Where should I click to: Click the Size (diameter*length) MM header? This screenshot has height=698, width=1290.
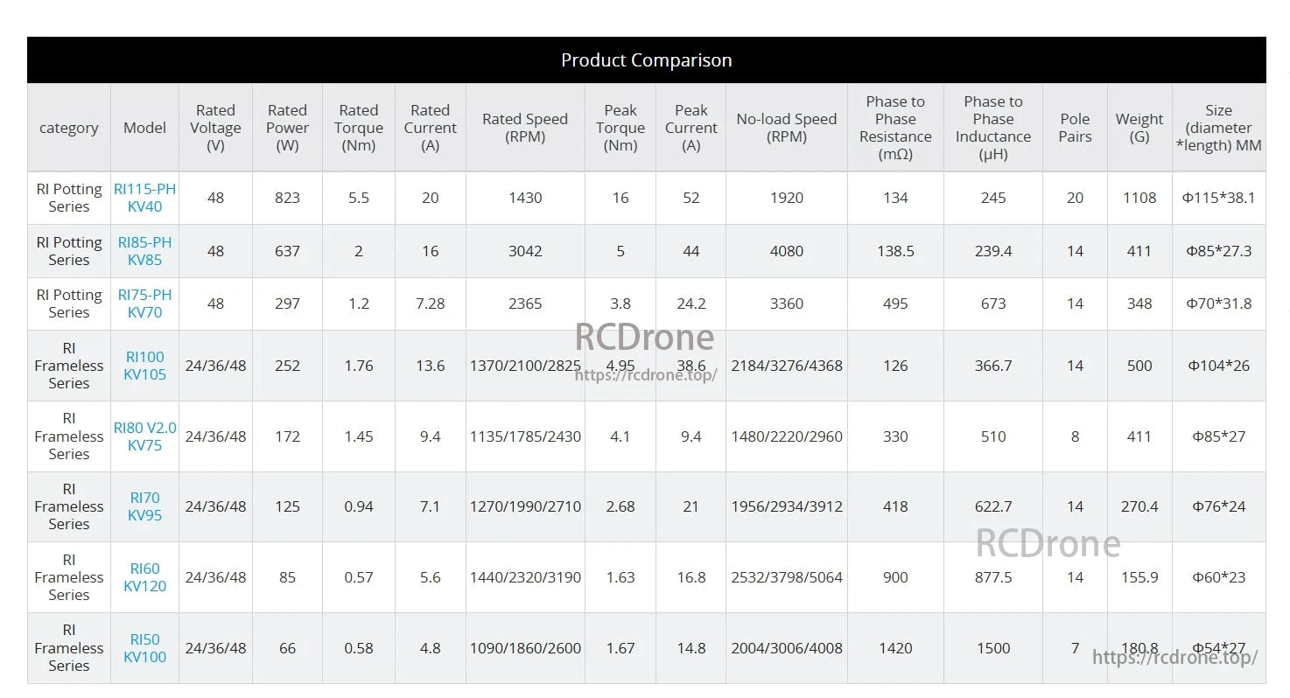click(1218, 128)
